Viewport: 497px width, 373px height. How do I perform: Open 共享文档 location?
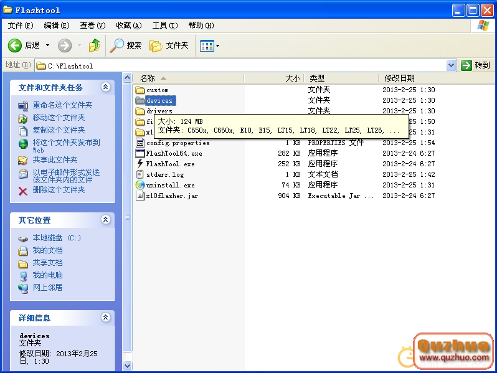pos(47,263)
